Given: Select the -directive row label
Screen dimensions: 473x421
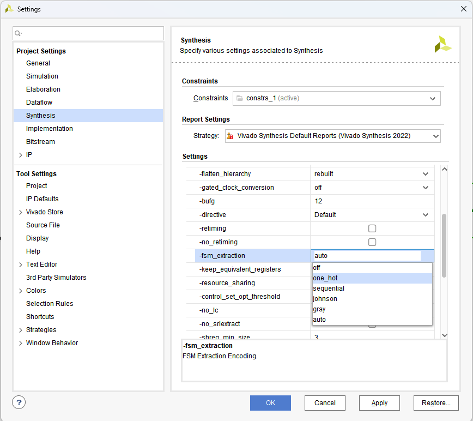Looking at the screenshot, I should click(x=213, y=215).
